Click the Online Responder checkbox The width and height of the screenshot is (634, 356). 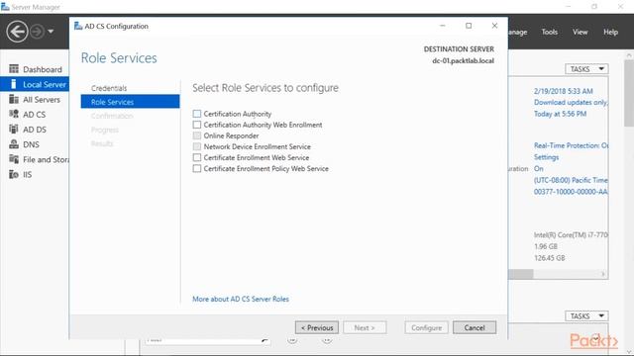pos(197,135)
